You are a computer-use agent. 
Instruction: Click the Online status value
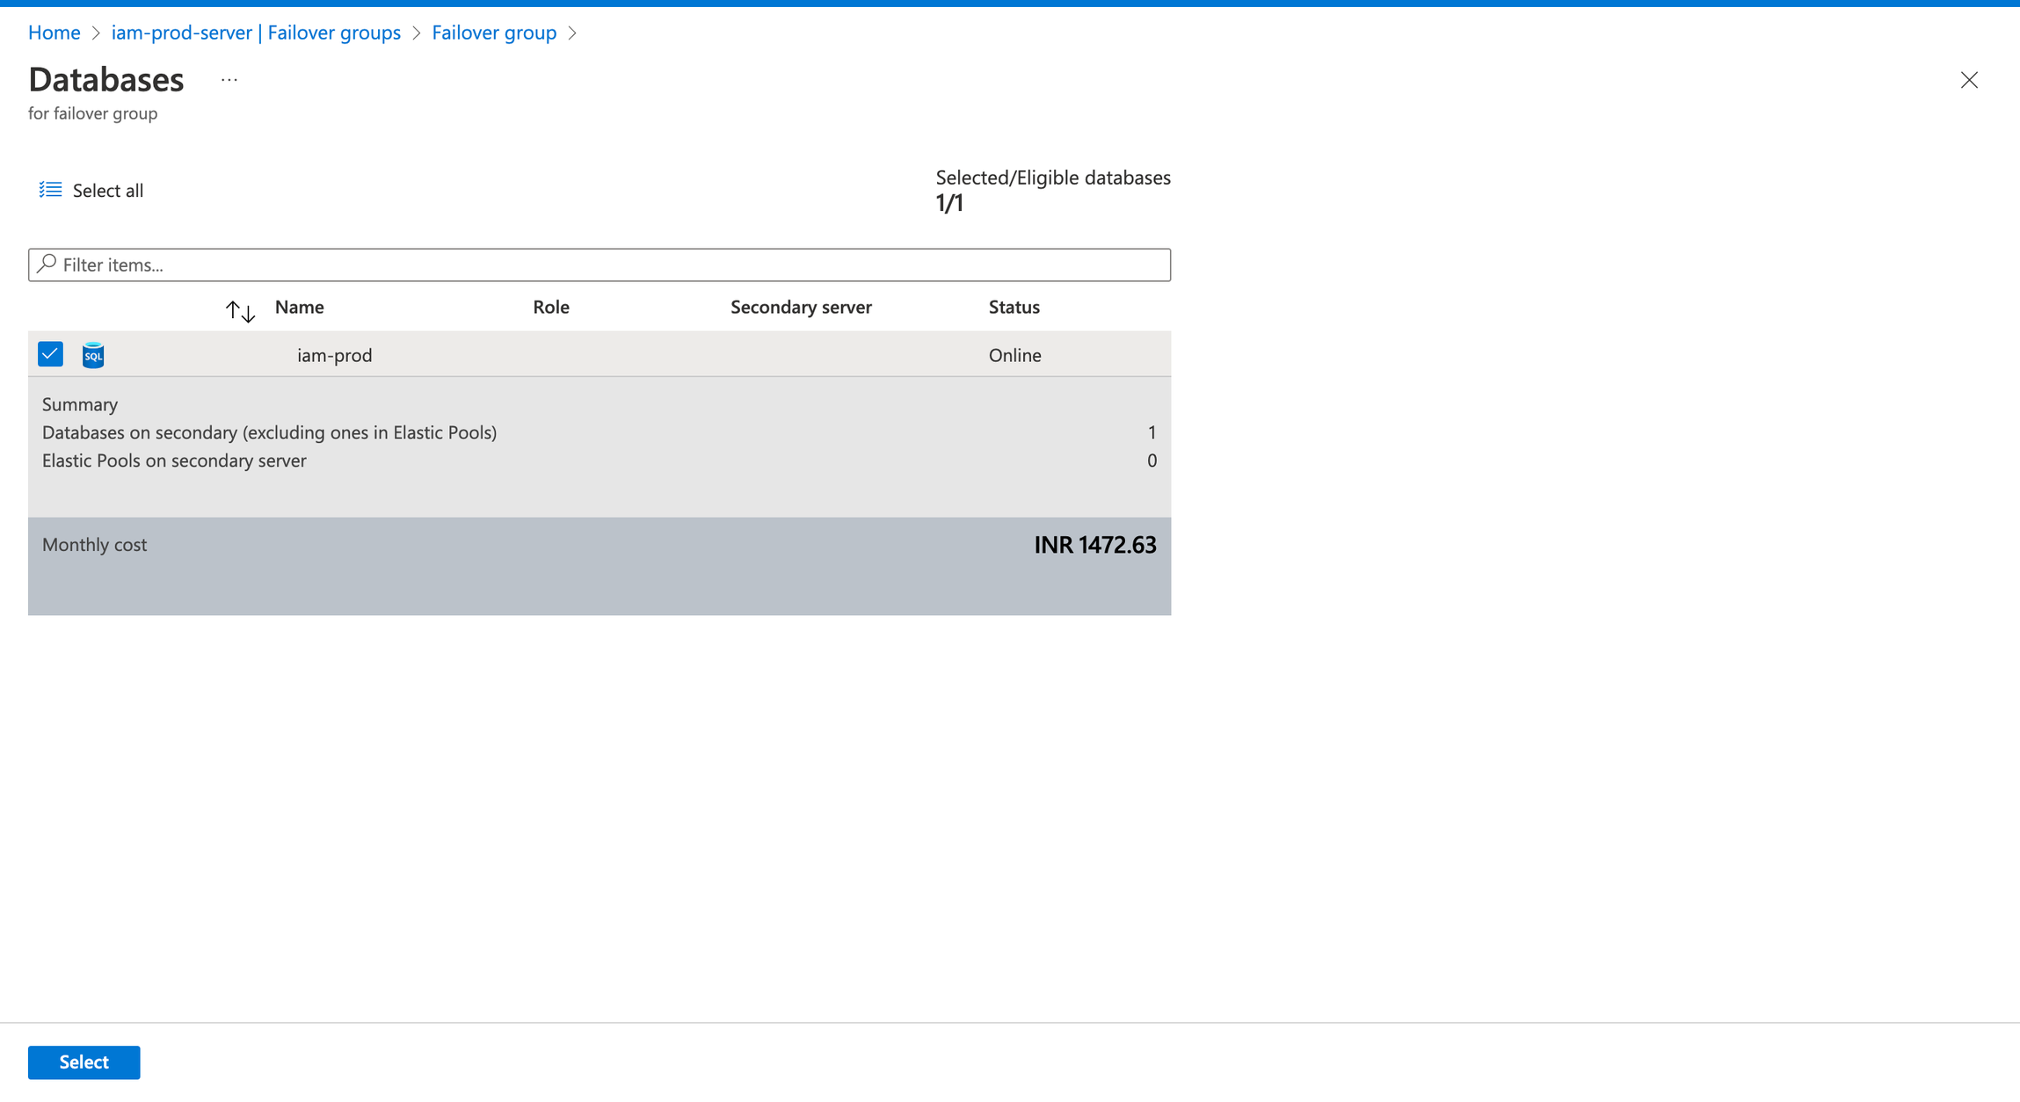click(x=1015, y=355)
